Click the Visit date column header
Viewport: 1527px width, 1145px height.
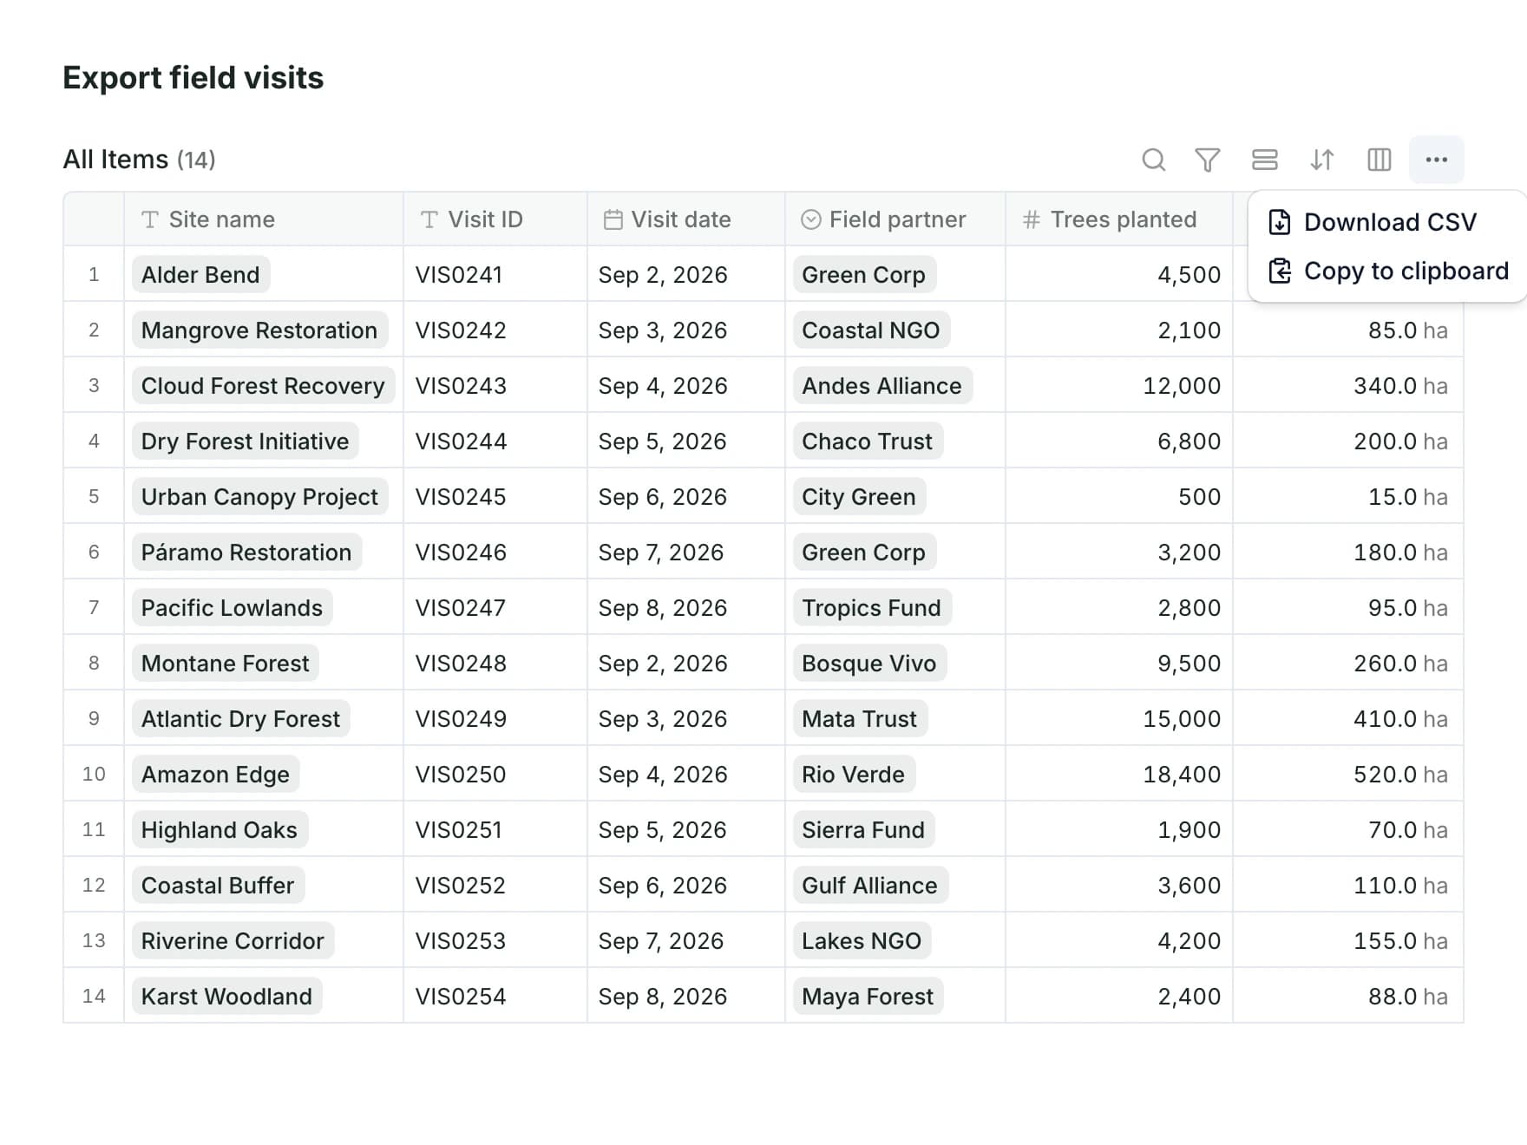pos(686,219)
